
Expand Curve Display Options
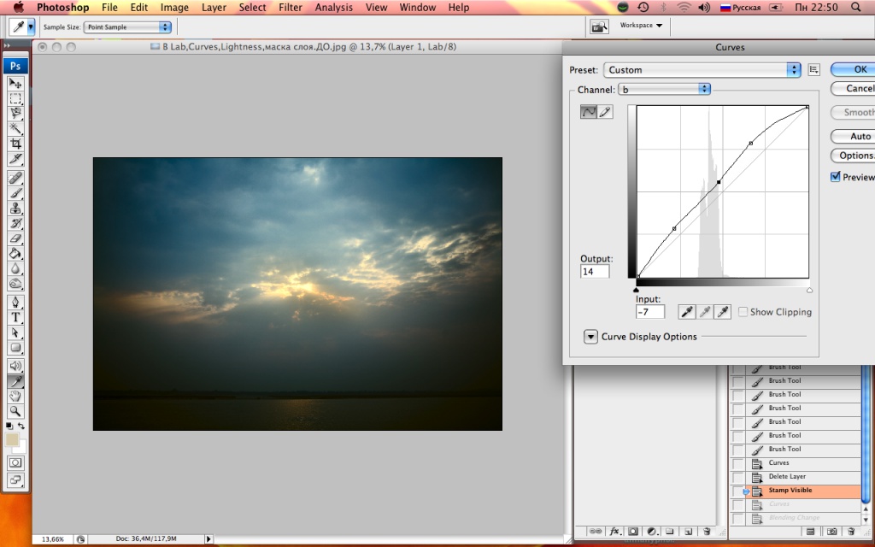[x=590, y=337]
